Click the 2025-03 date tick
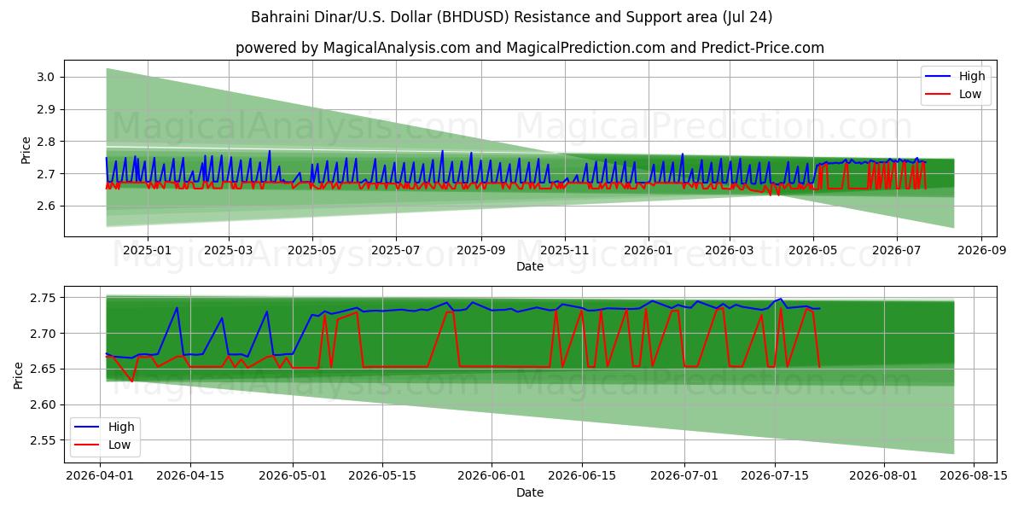 (x=228, y=250)
